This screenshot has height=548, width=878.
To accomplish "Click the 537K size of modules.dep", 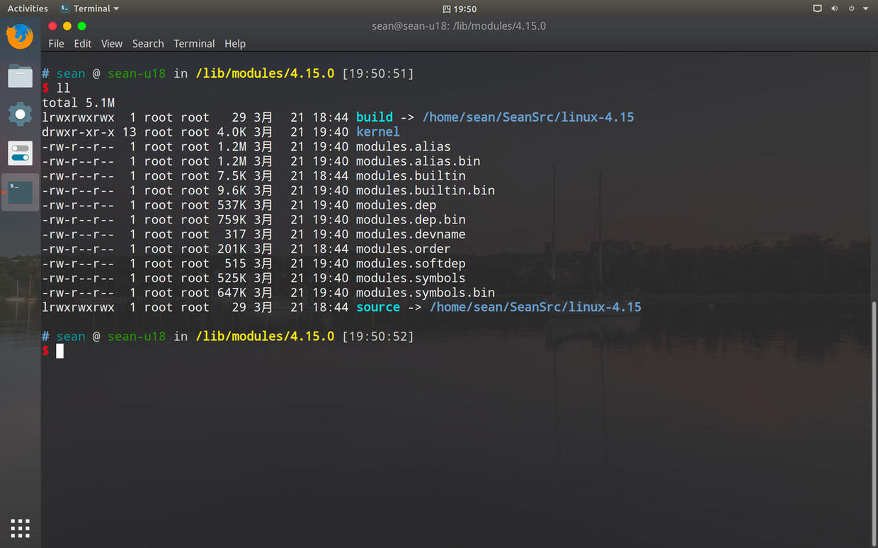I will (x=232, y=205).
